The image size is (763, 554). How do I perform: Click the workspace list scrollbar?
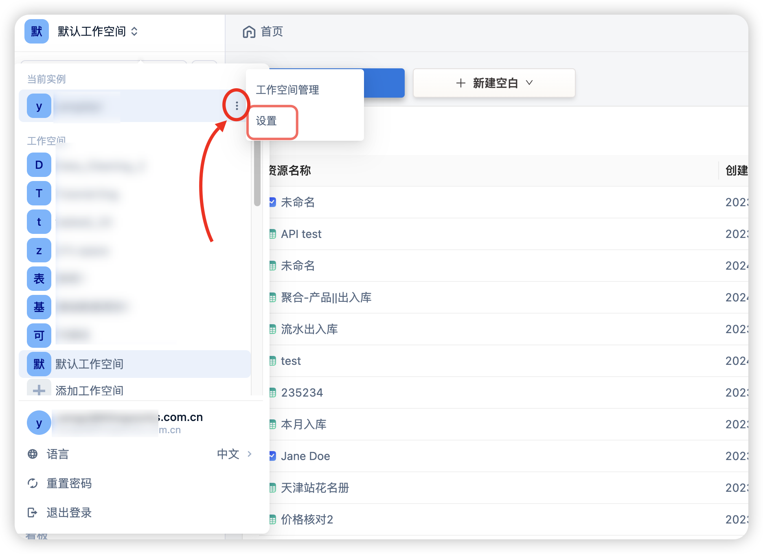point(257,173)
